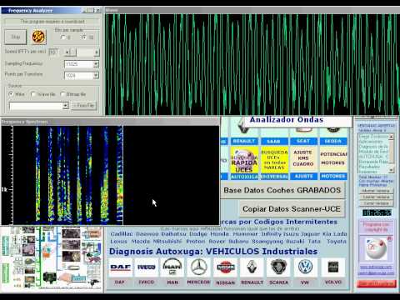Expand the Sampling Frequency dropdown
The height and width of the screenshot is (300, 400).
[96, 64]
